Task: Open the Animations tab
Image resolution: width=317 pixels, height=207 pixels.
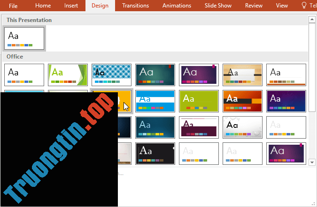Action: click(x=177, y=6)
